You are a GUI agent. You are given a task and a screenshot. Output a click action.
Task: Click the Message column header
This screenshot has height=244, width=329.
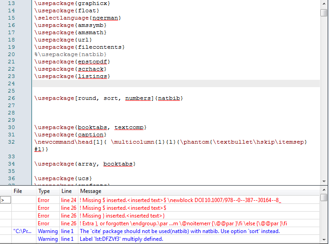199,191
